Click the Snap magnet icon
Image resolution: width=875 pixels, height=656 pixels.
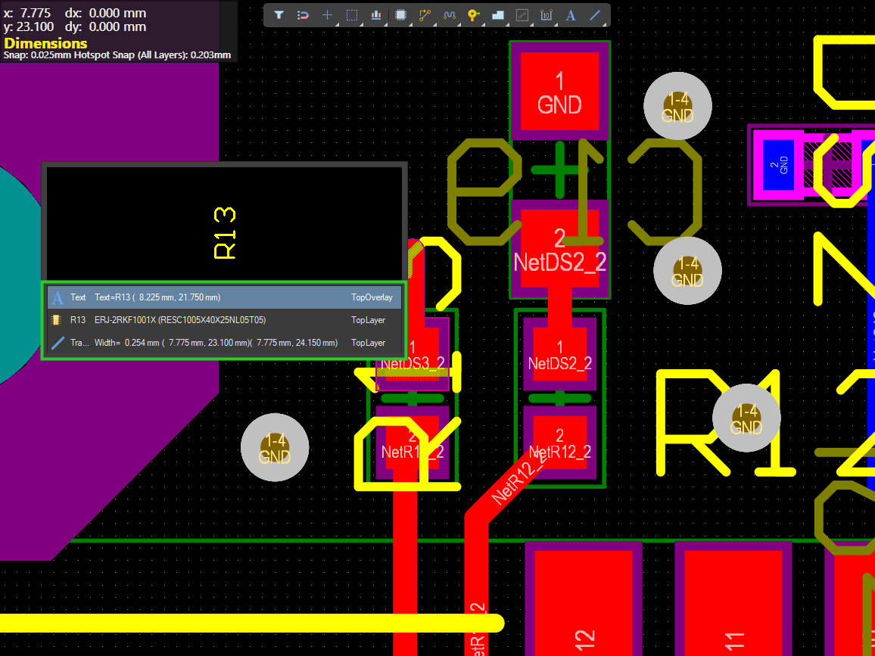pyautogui.click(x=303, y=15)
